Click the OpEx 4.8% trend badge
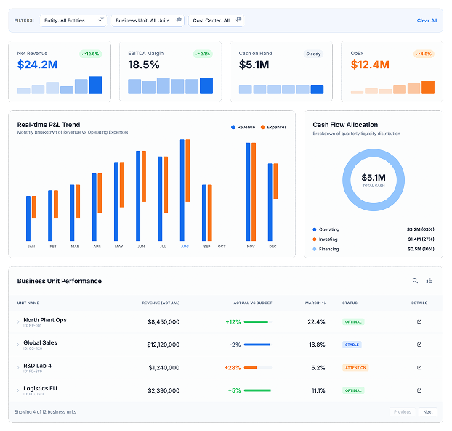Viewport: 452px width, 431px height. pos(424,54)
